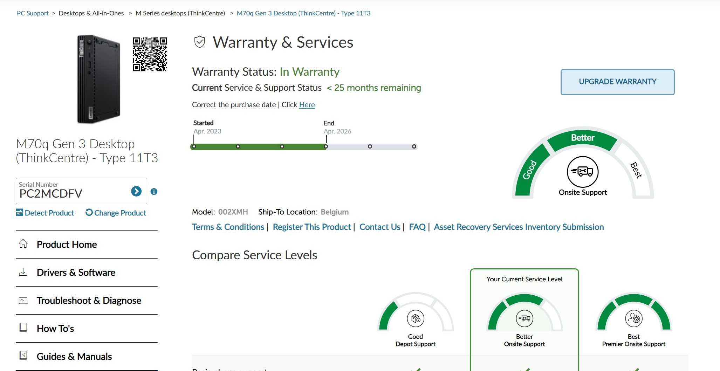Image resolution: width=720 pixels, height=371 pixels.
Task: Click the warranty timeline Started marker
Action: (194, 146)
